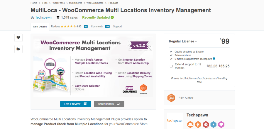This screenshot has width=264, height=129.
Task: Click the struck-through $82.25 price
Action: click(212, 66)
